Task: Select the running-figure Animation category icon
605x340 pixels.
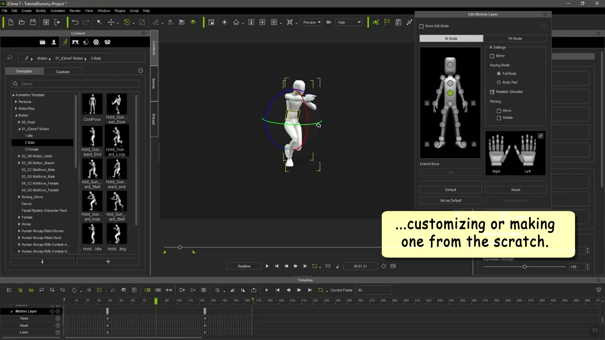Action: click(x=65, y=42)
